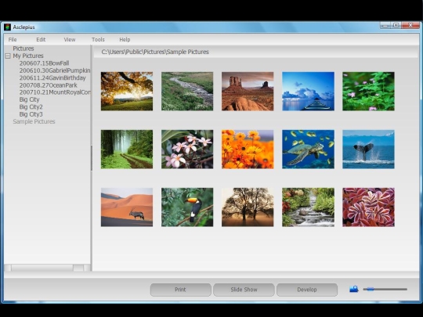Open the Help menu
The width and height of the screenshot is (423, 317).
(125, 40)
